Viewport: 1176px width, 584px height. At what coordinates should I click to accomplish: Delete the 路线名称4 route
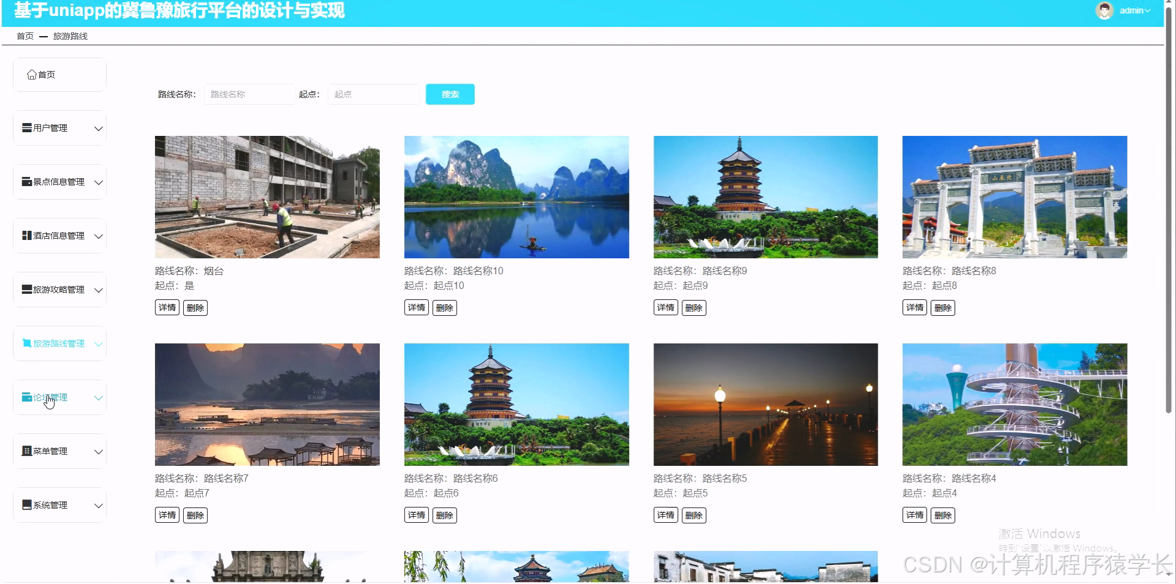click(x=943, y=515)
